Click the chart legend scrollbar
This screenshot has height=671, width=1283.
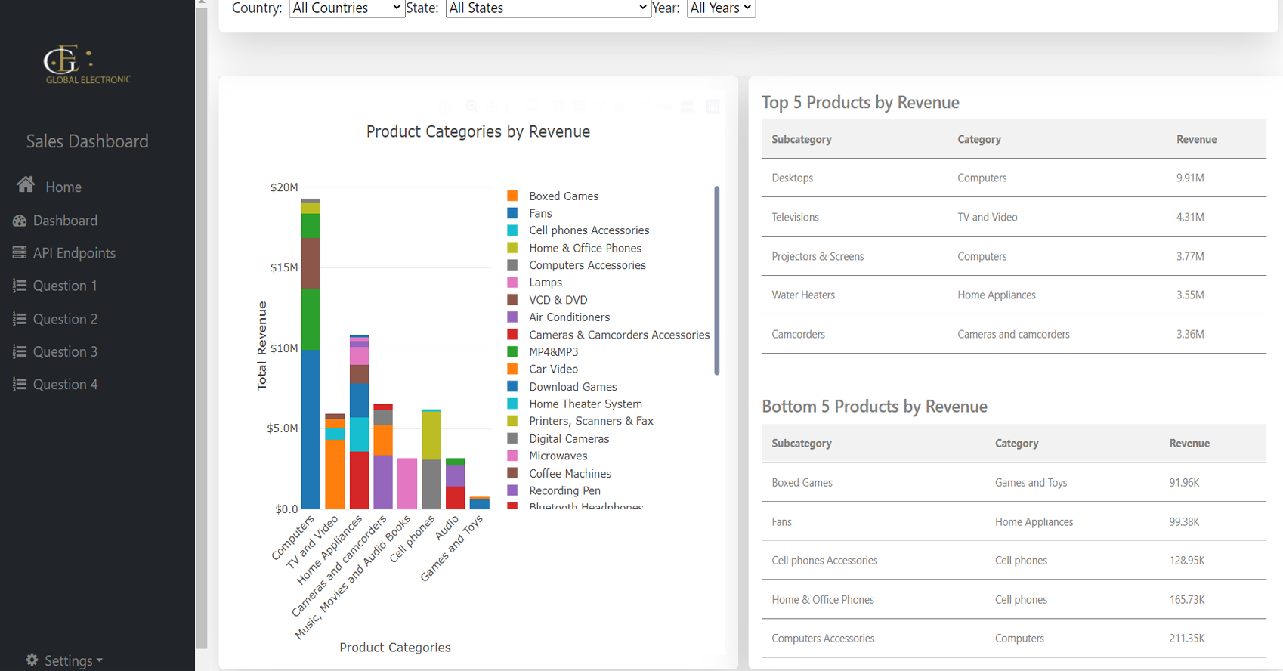(x=716, y=280)
